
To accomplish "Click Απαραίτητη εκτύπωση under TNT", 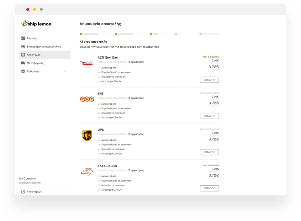I will coord(113,113).
